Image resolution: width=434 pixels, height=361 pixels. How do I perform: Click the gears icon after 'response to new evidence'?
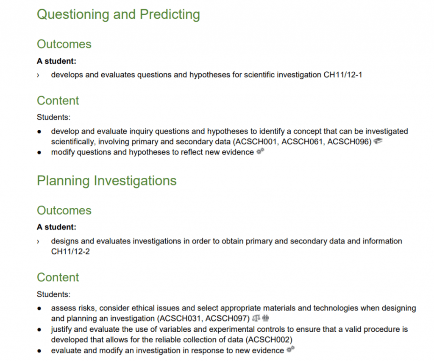(290, 350)
